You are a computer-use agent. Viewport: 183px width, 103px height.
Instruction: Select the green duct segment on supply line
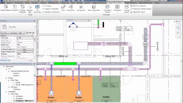[65, 64]
